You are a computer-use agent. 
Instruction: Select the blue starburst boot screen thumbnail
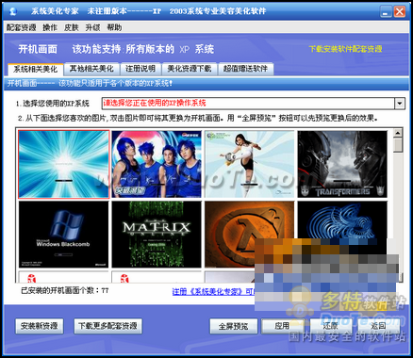point(64,164)
